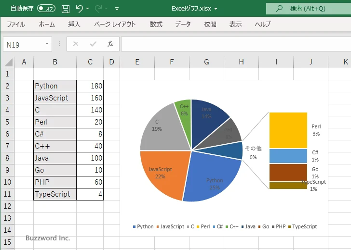Screen dimensions: 351x250
Task: Click the formula bar enter checkmark icon
Action: click(93, 44)
